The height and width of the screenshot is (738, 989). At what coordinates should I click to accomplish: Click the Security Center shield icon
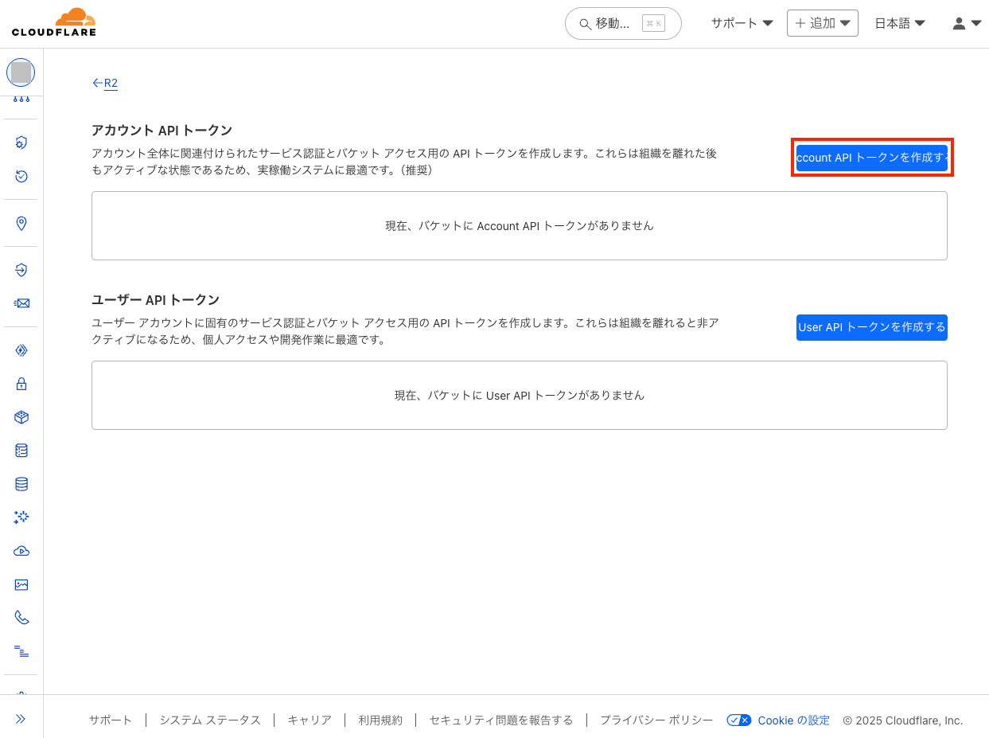click(x=21, y=142)
